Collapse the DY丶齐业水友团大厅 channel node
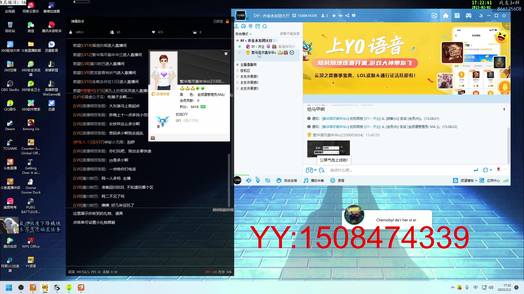Screen dimensions: 524x294 [x=237, y=41]
